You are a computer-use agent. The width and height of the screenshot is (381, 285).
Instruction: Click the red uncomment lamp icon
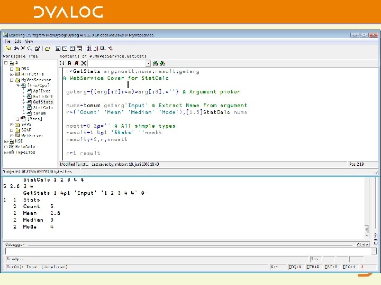click(x=77, y=63)
